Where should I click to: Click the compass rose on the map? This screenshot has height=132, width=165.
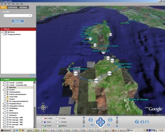click(43, 107)
